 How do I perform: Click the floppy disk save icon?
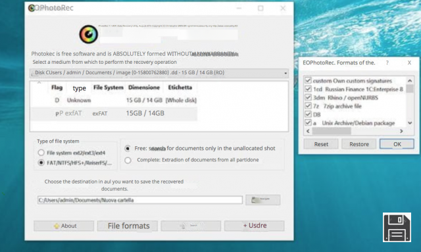click(397, 227)
